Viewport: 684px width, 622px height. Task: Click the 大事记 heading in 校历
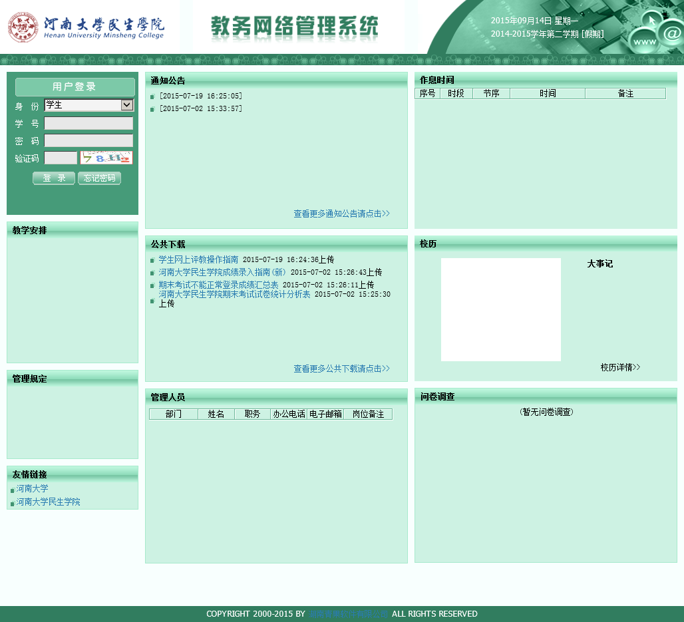pos(599,264)
